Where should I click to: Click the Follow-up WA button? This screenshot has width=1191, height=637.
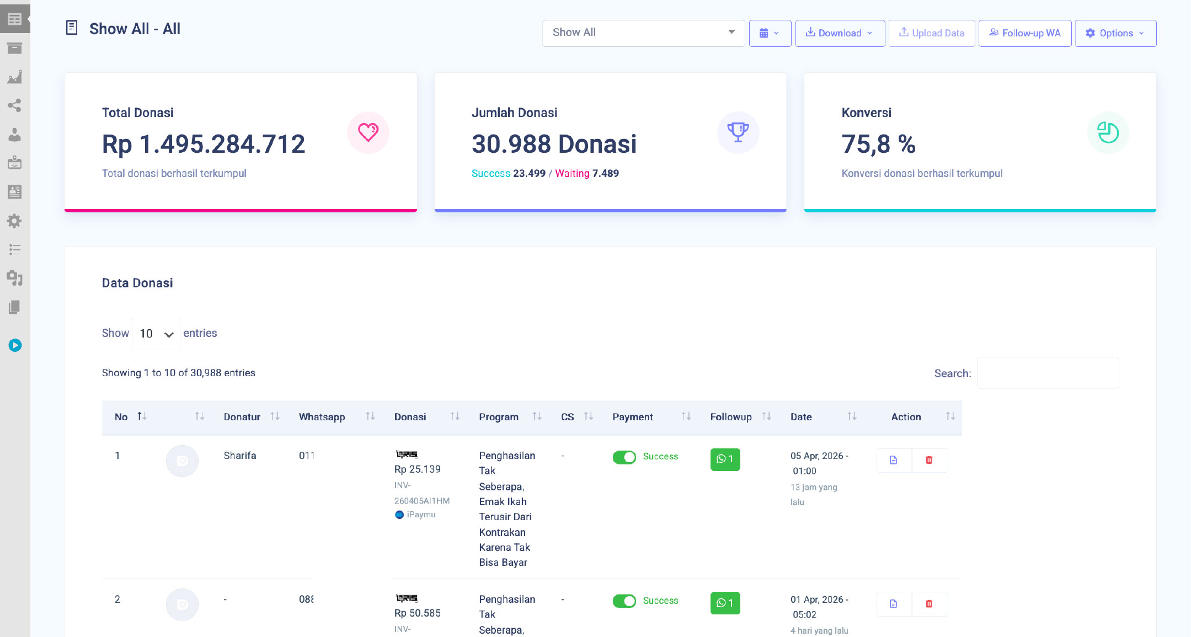(1024, 33)
